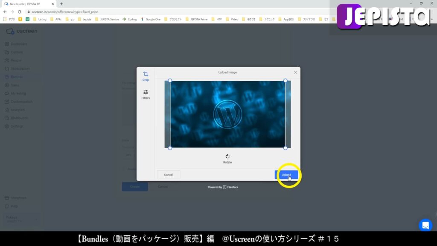The height and width of the screenshot is (246, 437).
Task: Open the chat support bubble
Action: click(x=425, y=225)
